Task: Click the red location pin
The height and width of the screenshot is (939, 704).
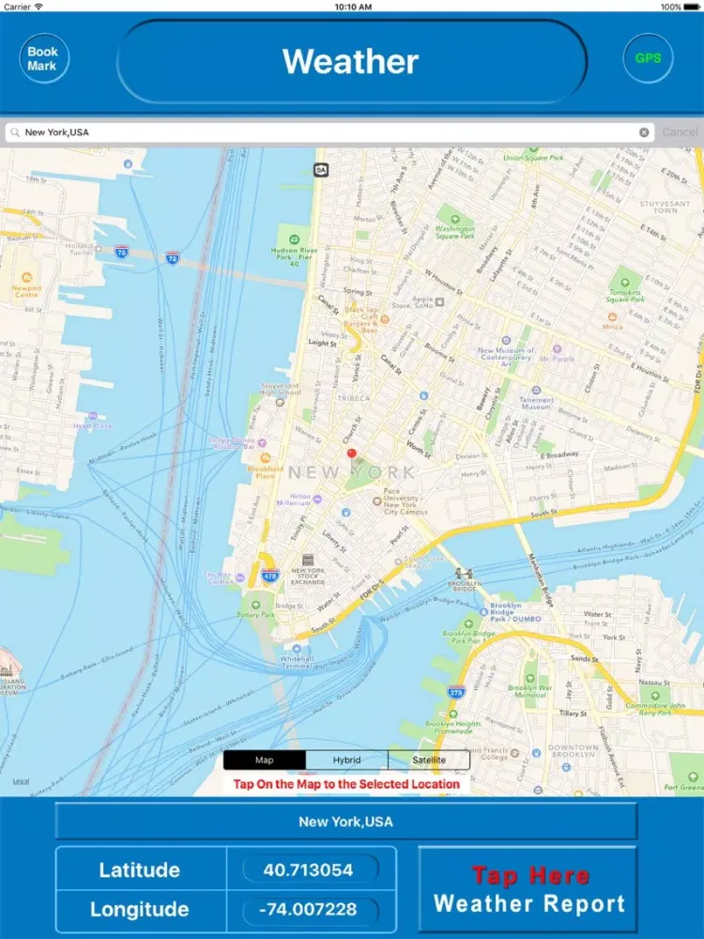Action: [352, 454]
